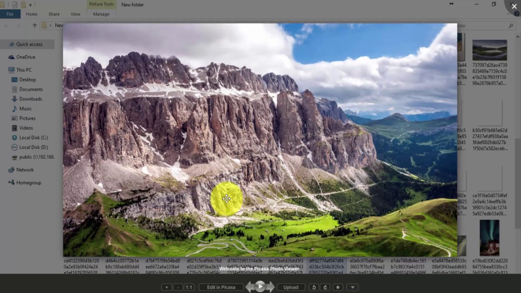
Task: Select file named d4b4cc05772b1e
Action: tap(122, 267)
